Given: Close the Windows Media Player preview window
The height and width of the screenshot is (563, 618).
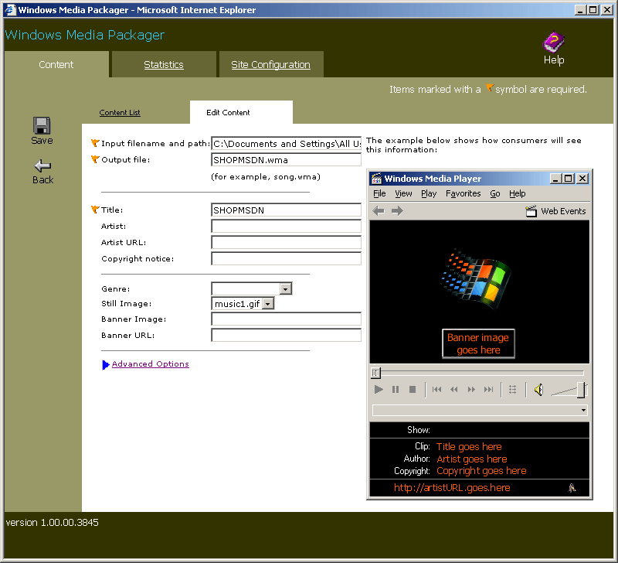Looking at the screenshot, I should tap(582, 179).
